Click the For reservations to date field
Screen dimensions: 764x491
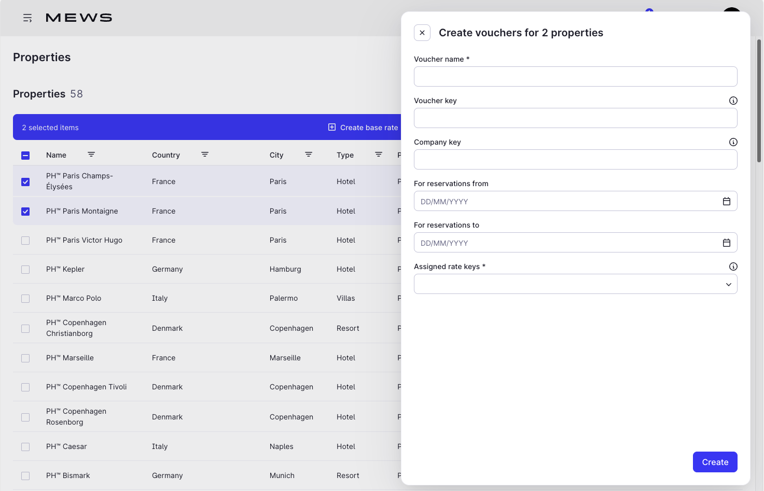pos(576,243)
